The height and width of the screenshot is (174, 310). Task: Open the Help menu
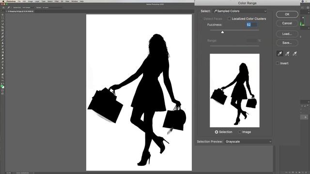82,1
